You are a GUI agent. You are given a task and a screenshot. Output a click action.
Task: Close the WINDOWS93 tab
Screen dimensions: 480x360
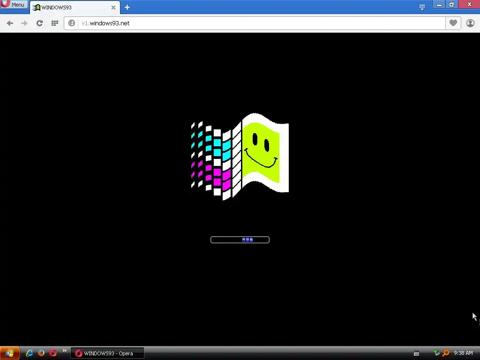coord(113,7)
